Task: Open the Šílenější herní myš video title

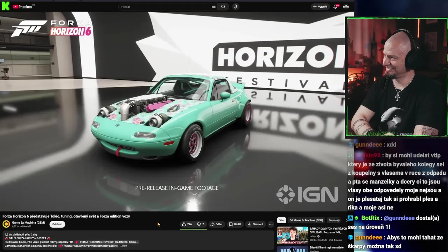Action: click(327, 247)
